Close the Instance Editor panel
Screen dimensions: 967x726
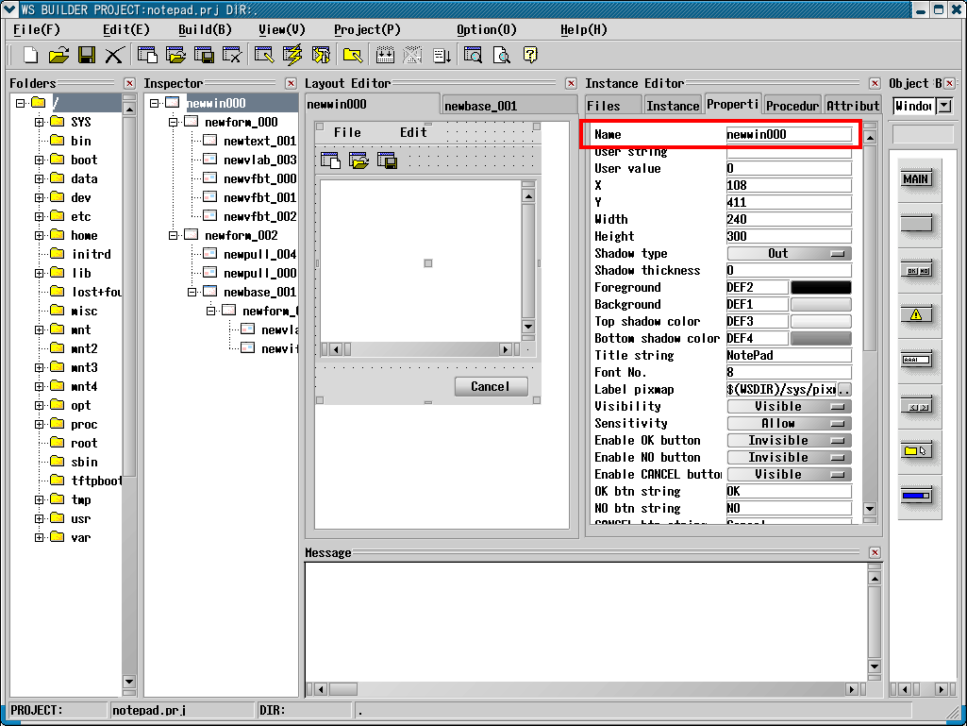coord(875,83)
